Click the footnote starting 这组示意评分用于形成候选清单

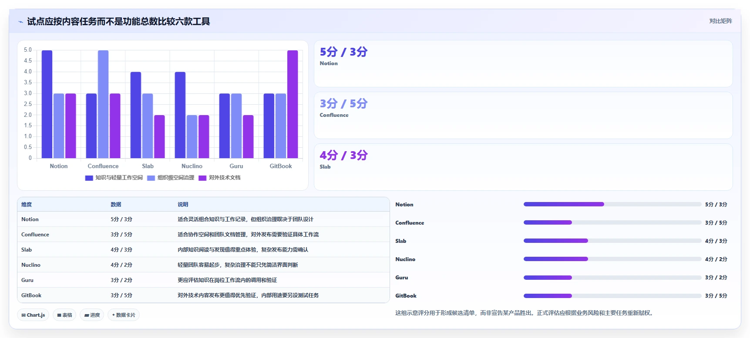525,313
